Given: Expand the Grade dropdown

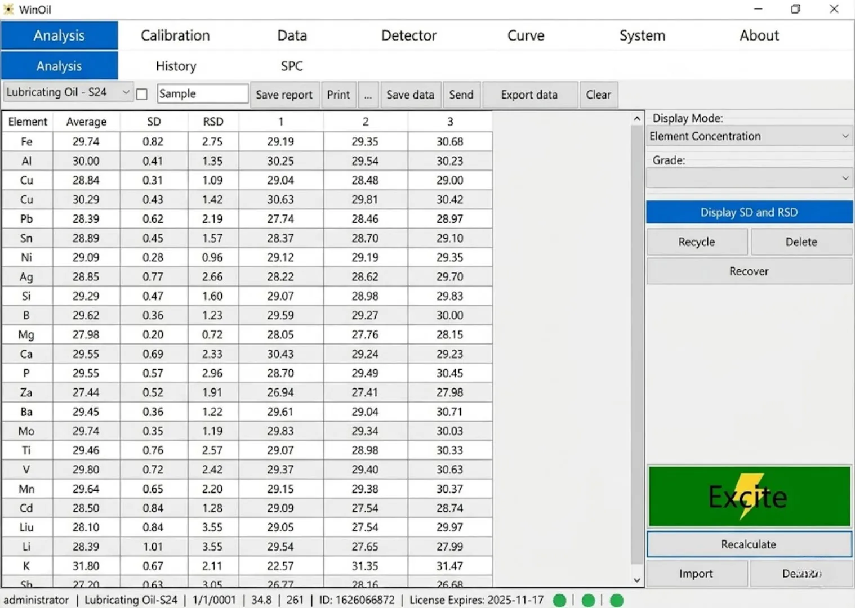Looking at the screenshot, I should coord(749,178).
